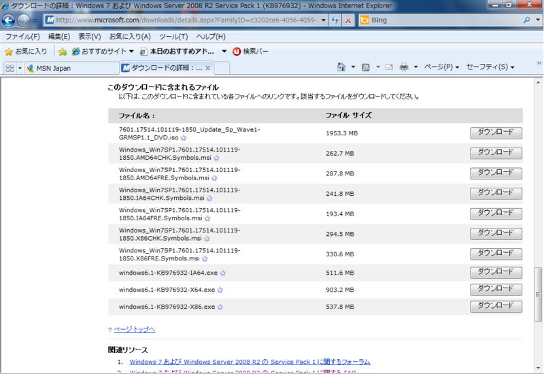Open the search provider dropdown arrow
The height and width of the screenshot is (374, 544).
(537, 20)
